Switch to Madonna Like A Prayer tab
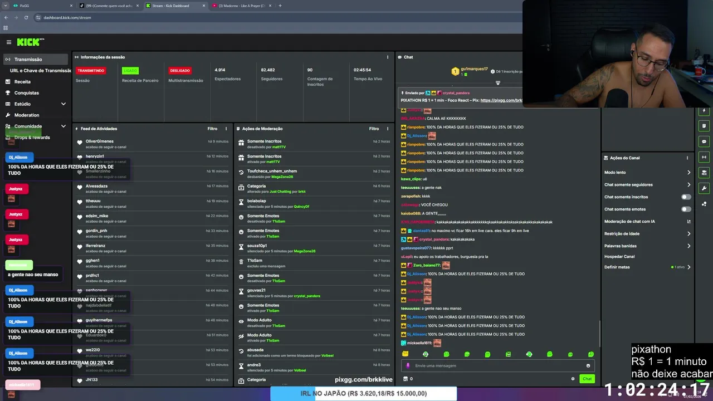This screenshot has width=713, height=401. [242, 6]
